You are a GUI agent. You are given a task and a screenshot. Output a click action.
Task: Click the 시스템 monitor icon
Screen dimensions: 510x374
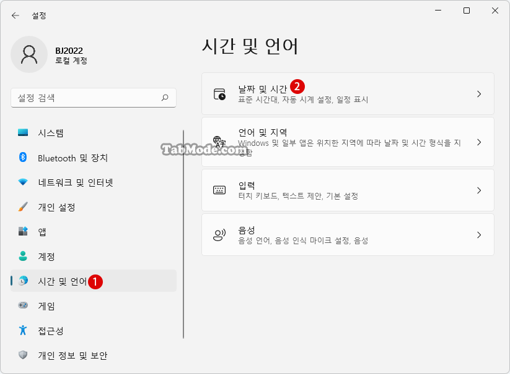pyautogui.click(x=23, y=133)
